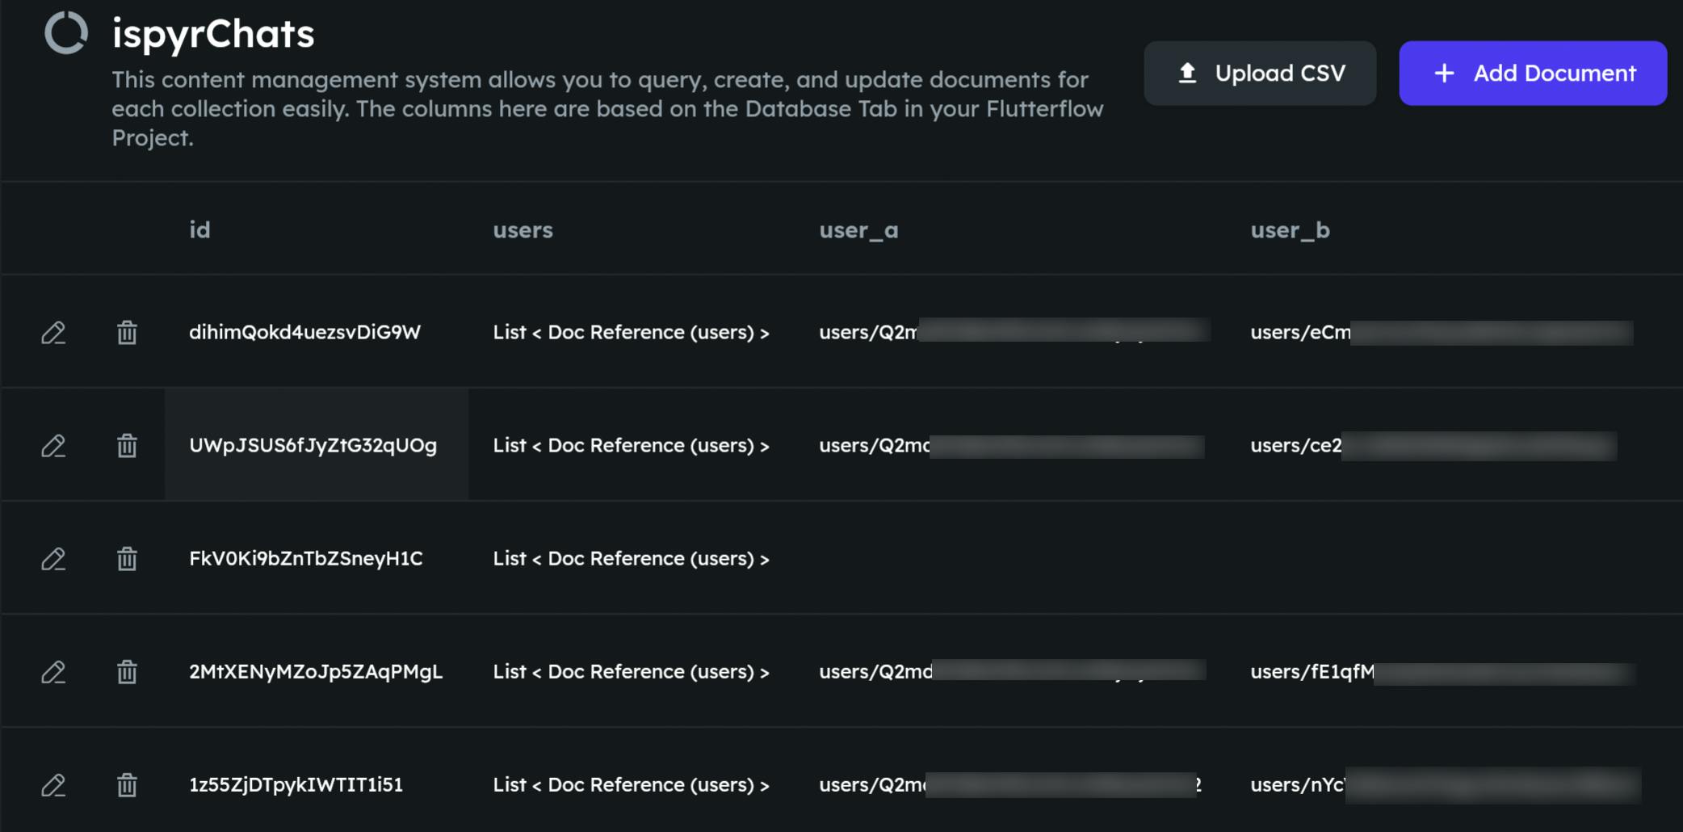Image resolution: width=1683 pixels, height=832 pixels.
Task: Delete the dihimQokd4uezsvDiG9W document row
Action: coord(127,333)
